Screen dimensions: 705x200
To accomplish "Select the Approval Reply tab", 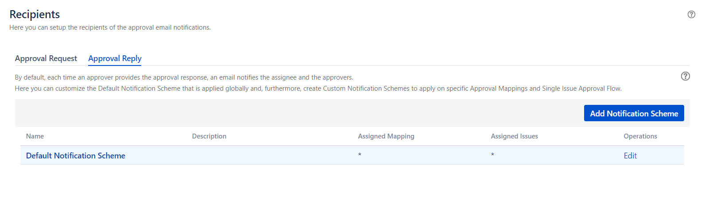I will 115,58.
